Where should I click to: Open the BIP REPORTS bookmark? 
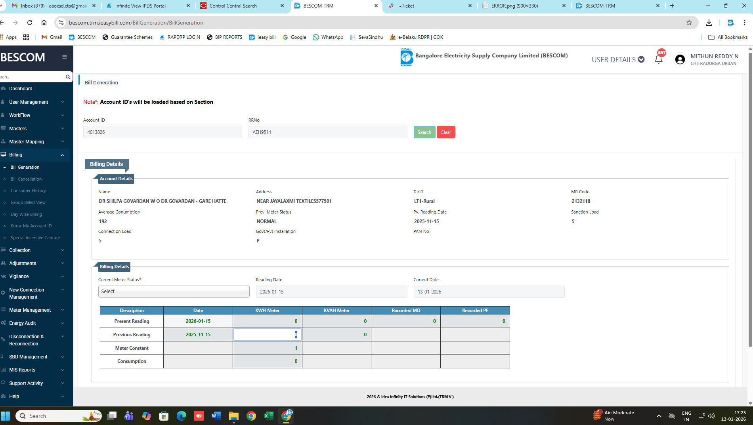click(224, 37)
